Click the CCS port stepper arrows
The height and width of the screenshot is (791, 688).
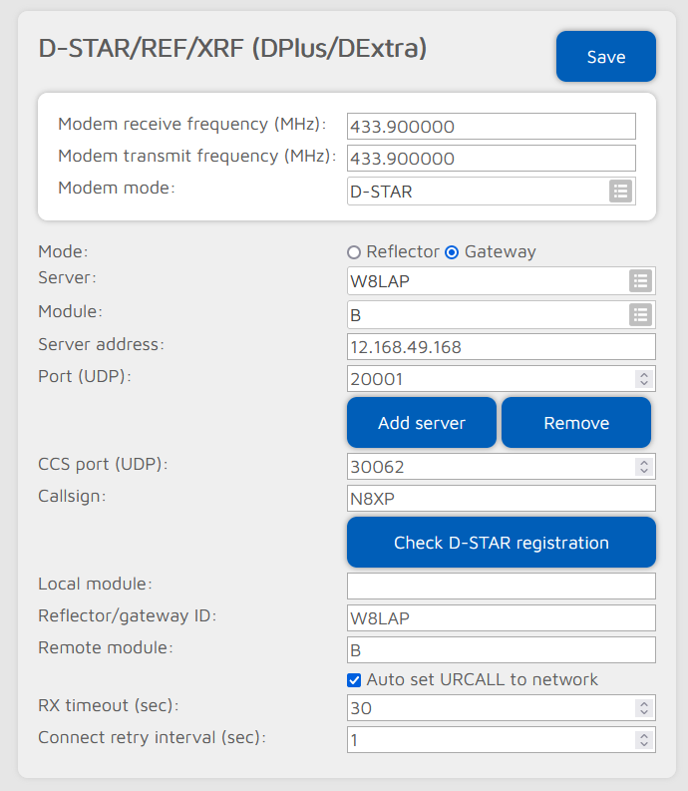[643, 467]
